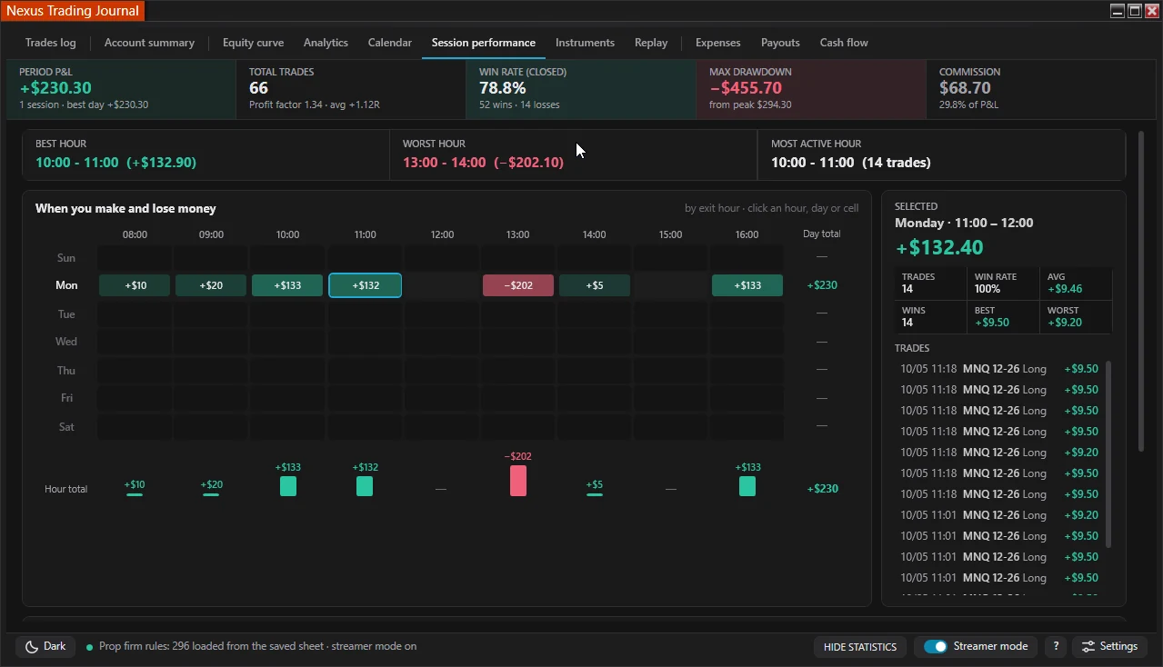The height and width of the screenshot is (667, 1163).
Task: Switch to the Trades log tab
Action: (51, 43)
